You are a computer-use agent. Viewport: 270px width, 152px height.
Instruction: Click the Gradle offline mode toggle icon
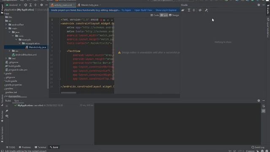200,10
